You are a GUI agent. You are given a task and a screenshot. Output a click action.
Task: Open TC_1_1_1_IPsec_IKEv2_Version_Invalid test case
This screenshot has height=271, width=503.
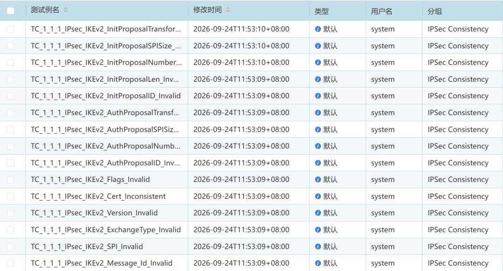click(x=94, y=213)
